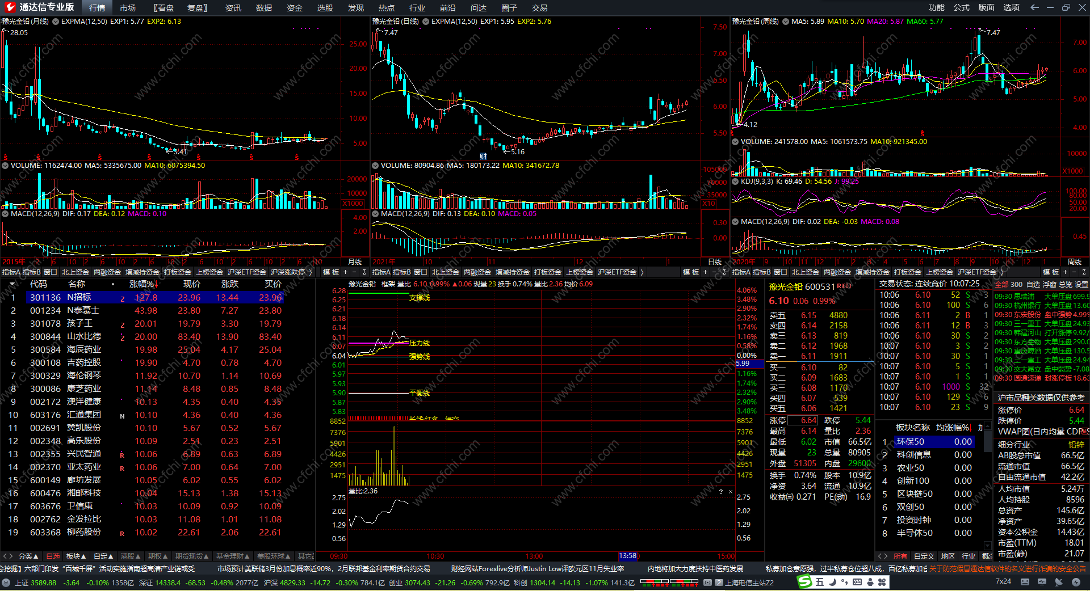Click the 功能 button in title bar
Screen dimensions: 1090x591
(937, 7)
